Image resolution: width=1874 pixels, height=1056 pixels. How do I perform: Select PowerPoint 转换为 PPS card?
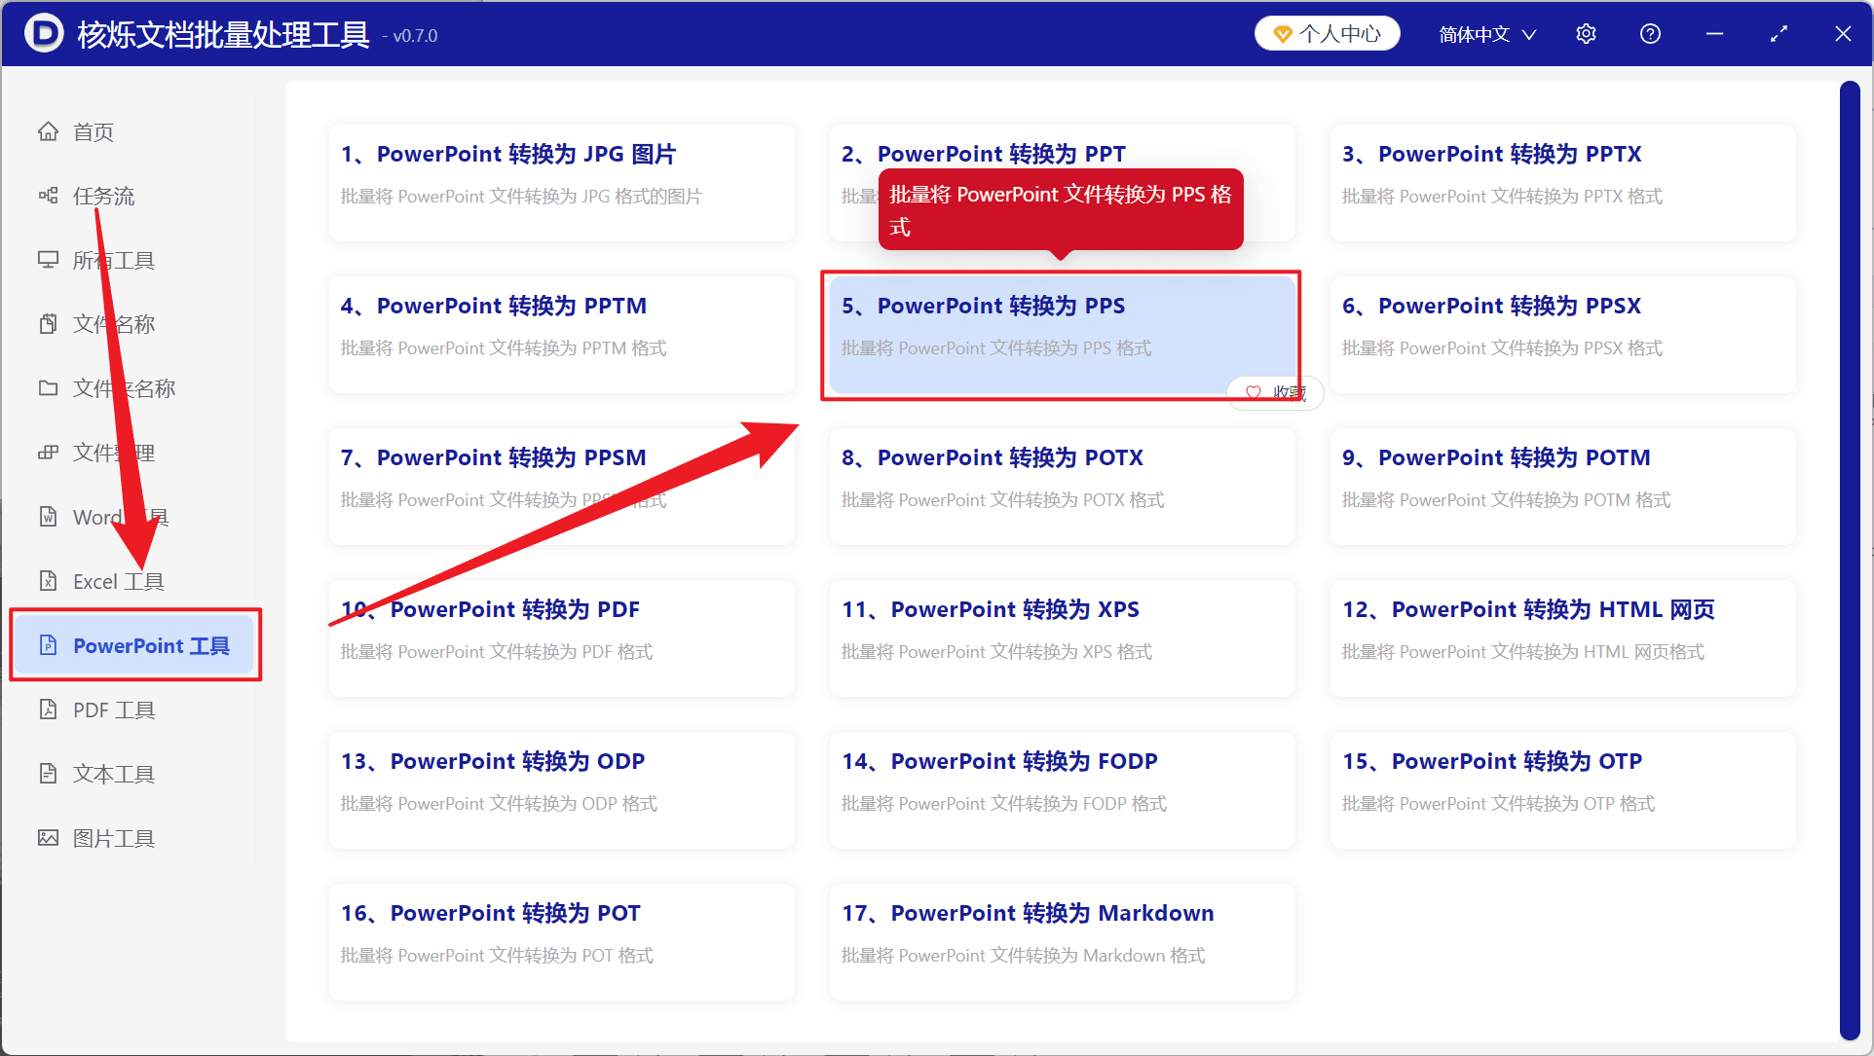tap(1062, 334)
